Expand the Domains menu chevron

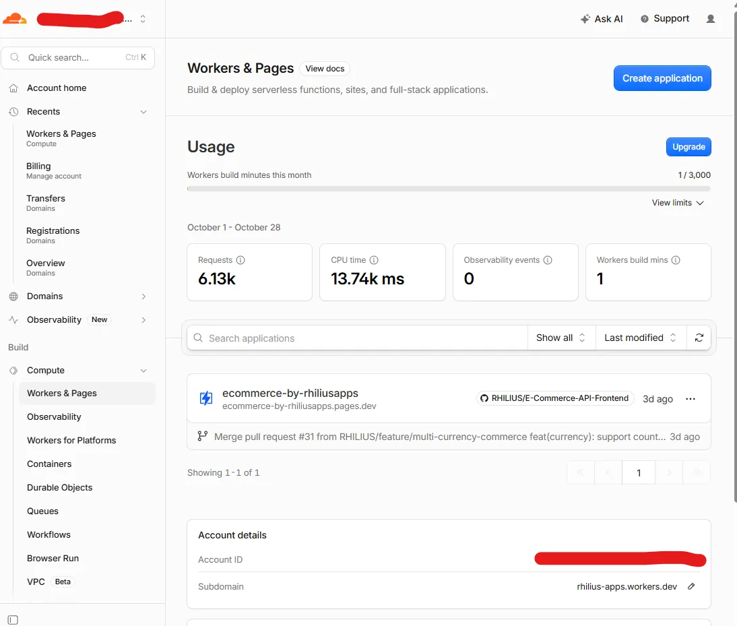(x=143, y=296)
